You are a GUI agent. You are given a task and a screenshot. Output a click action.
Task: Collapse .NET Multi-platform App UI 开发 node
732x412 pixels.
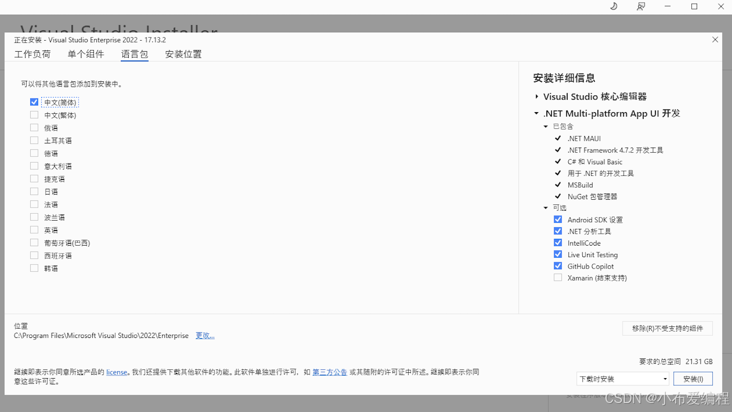tap(536, 113)
